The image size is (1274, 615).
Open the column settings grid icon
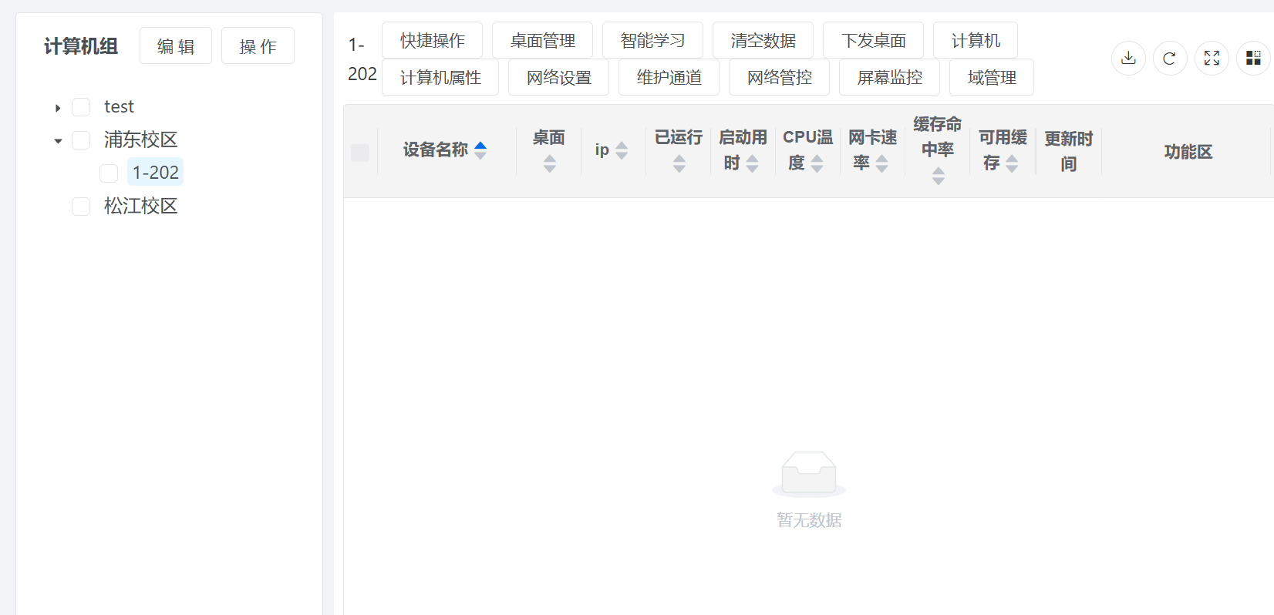point(1253,58)
